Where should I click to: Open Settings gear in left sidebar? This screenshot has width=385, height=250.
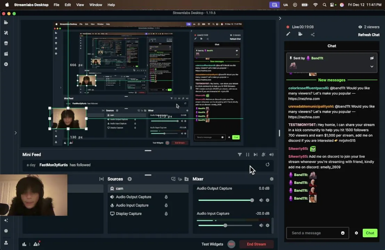[x=6, y=231]
